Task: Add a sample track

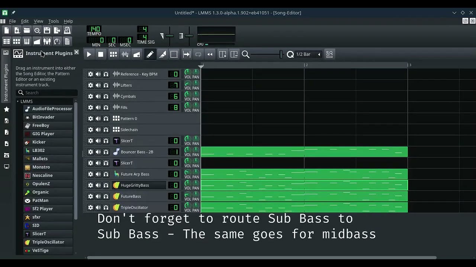Action: pyautogui.click(x=125, y=55)
